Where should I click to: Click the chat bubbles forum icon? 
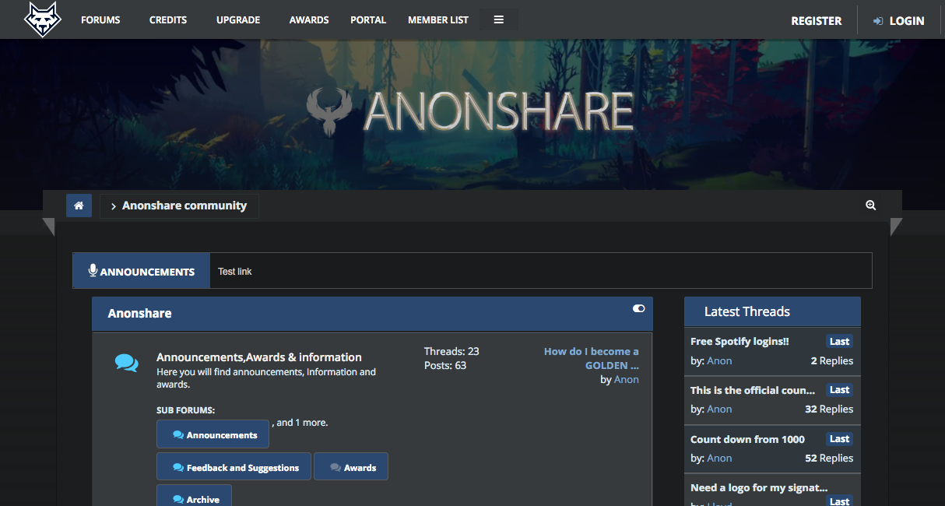[127, 363]
